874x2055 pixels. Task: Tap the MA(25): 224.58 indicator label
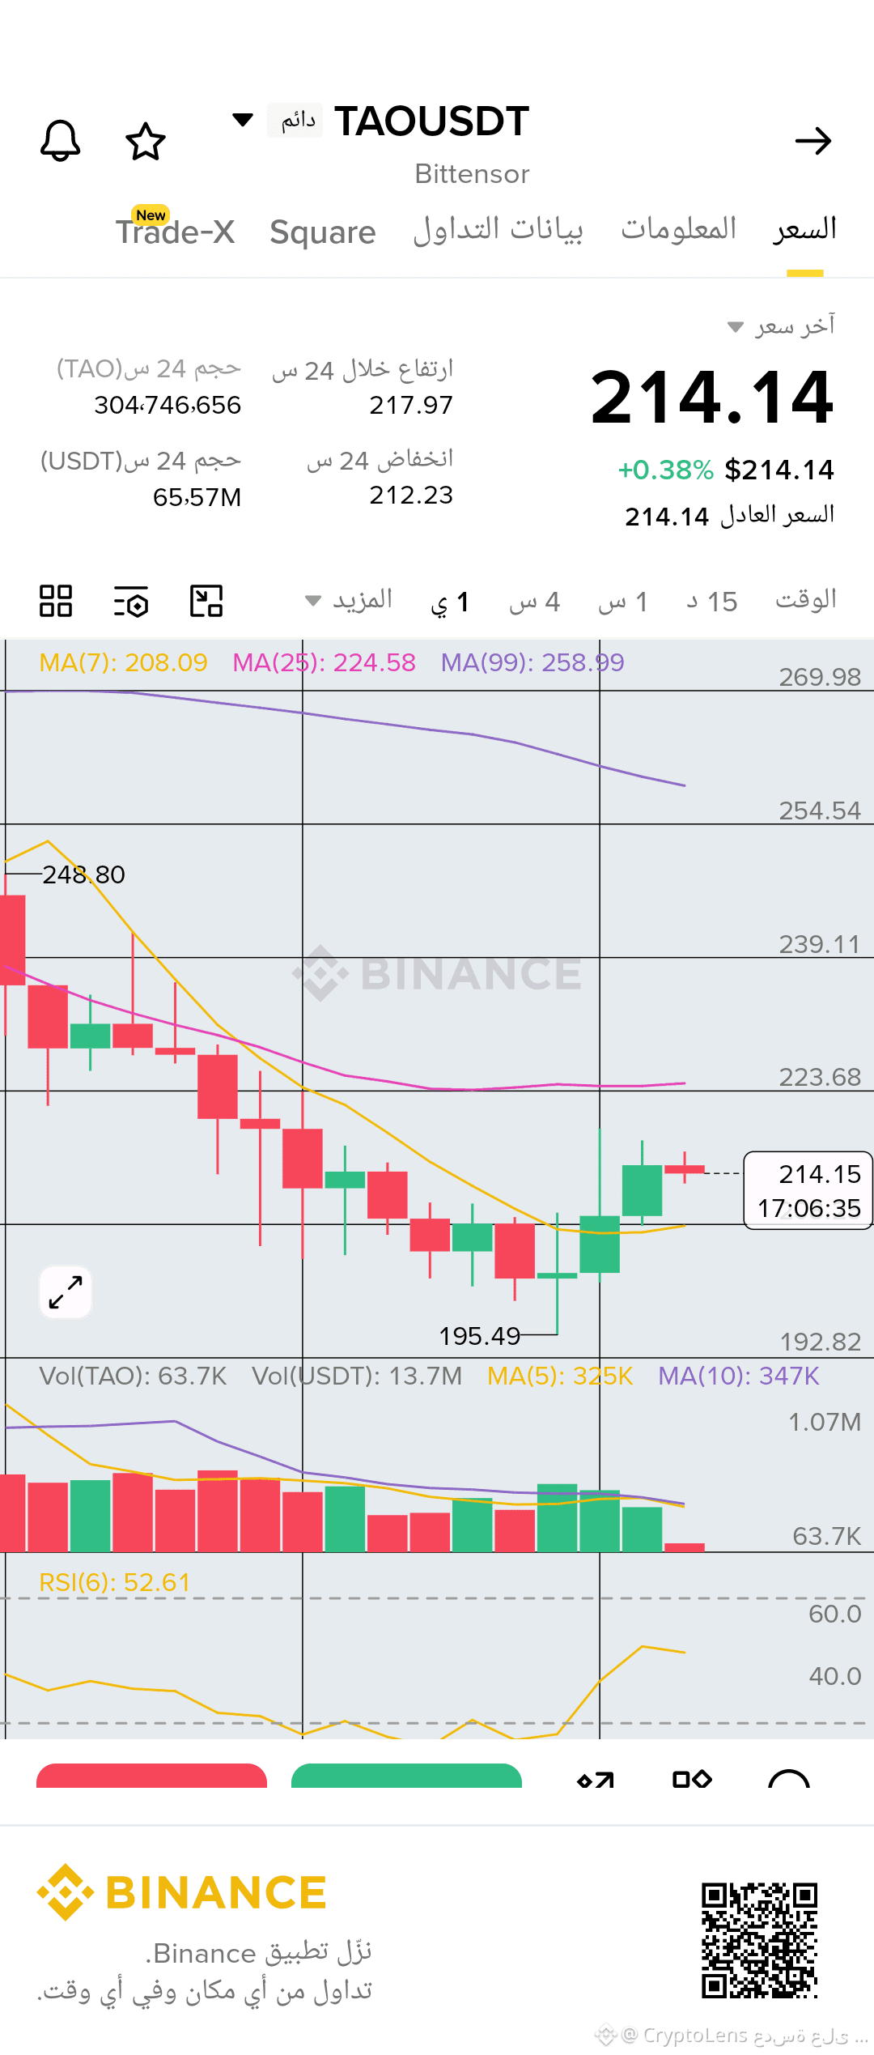tap(324, 663)
